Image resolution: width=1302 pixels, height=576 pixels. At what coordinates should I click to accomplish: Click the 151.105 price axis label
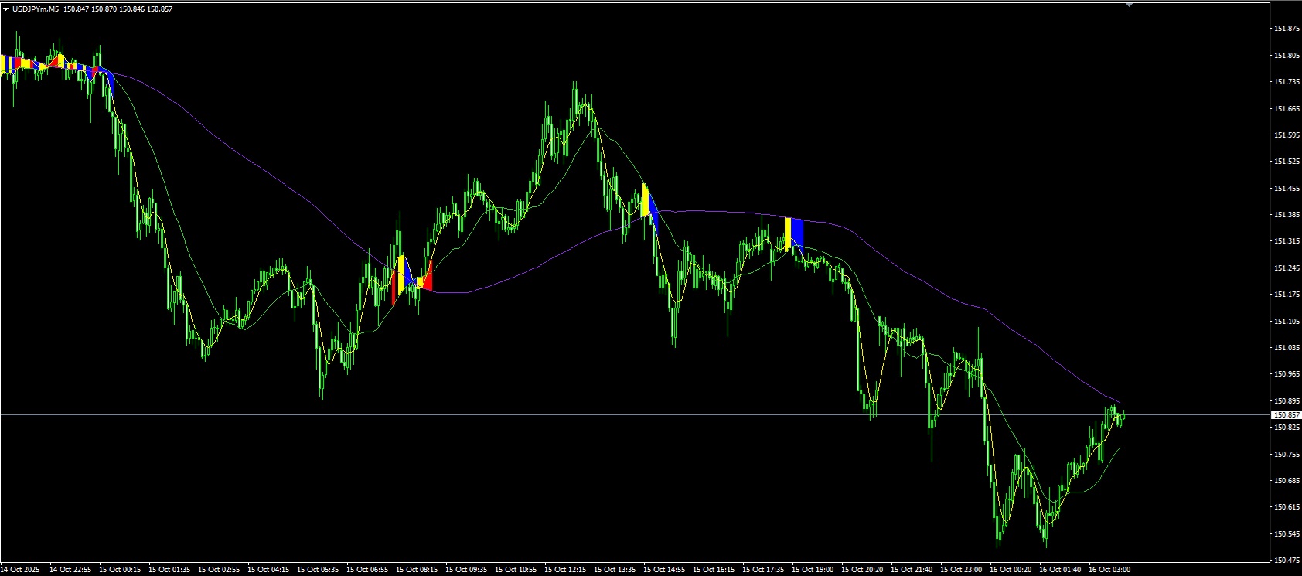point(1284,321)
